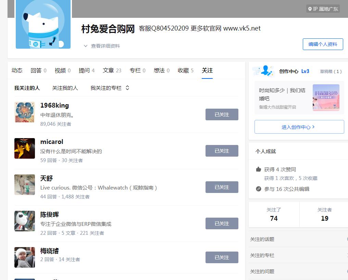Open the 草稿箱 (1) drafts link
The height and width of the screenshot is (280, 348).
(331, 71)
